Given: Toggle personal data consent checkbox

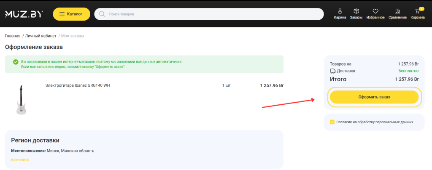Looking at the screenshot, I should tap(332, 122).
